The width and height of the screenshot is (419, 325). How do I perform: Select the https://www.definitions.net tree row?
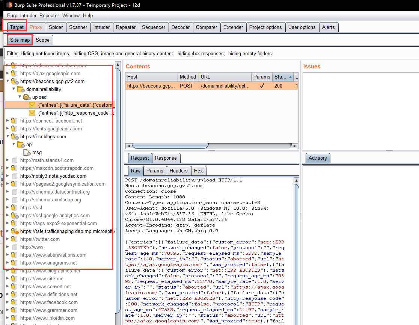(x=49, y=295)
